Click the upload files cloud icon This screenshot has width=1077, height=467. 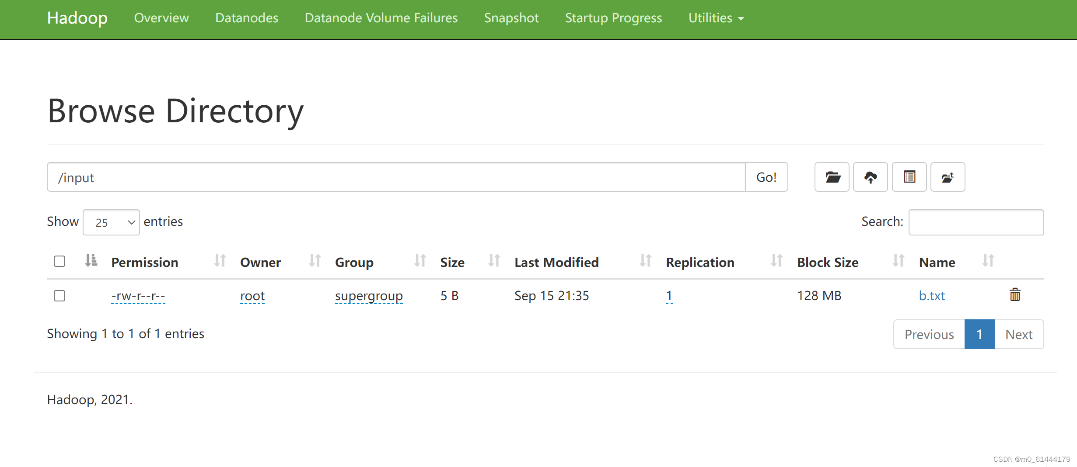[x=870, y=177]
